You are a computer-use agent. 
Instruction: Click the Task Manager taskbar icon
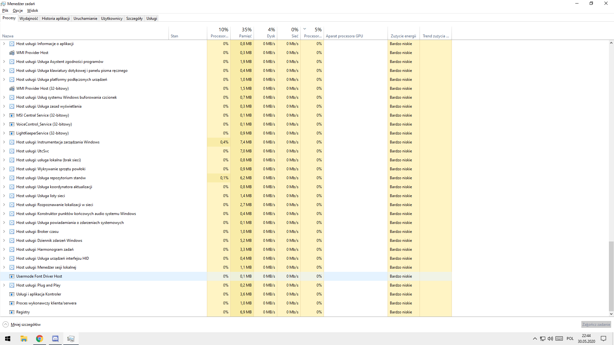(x=71, y=339)
